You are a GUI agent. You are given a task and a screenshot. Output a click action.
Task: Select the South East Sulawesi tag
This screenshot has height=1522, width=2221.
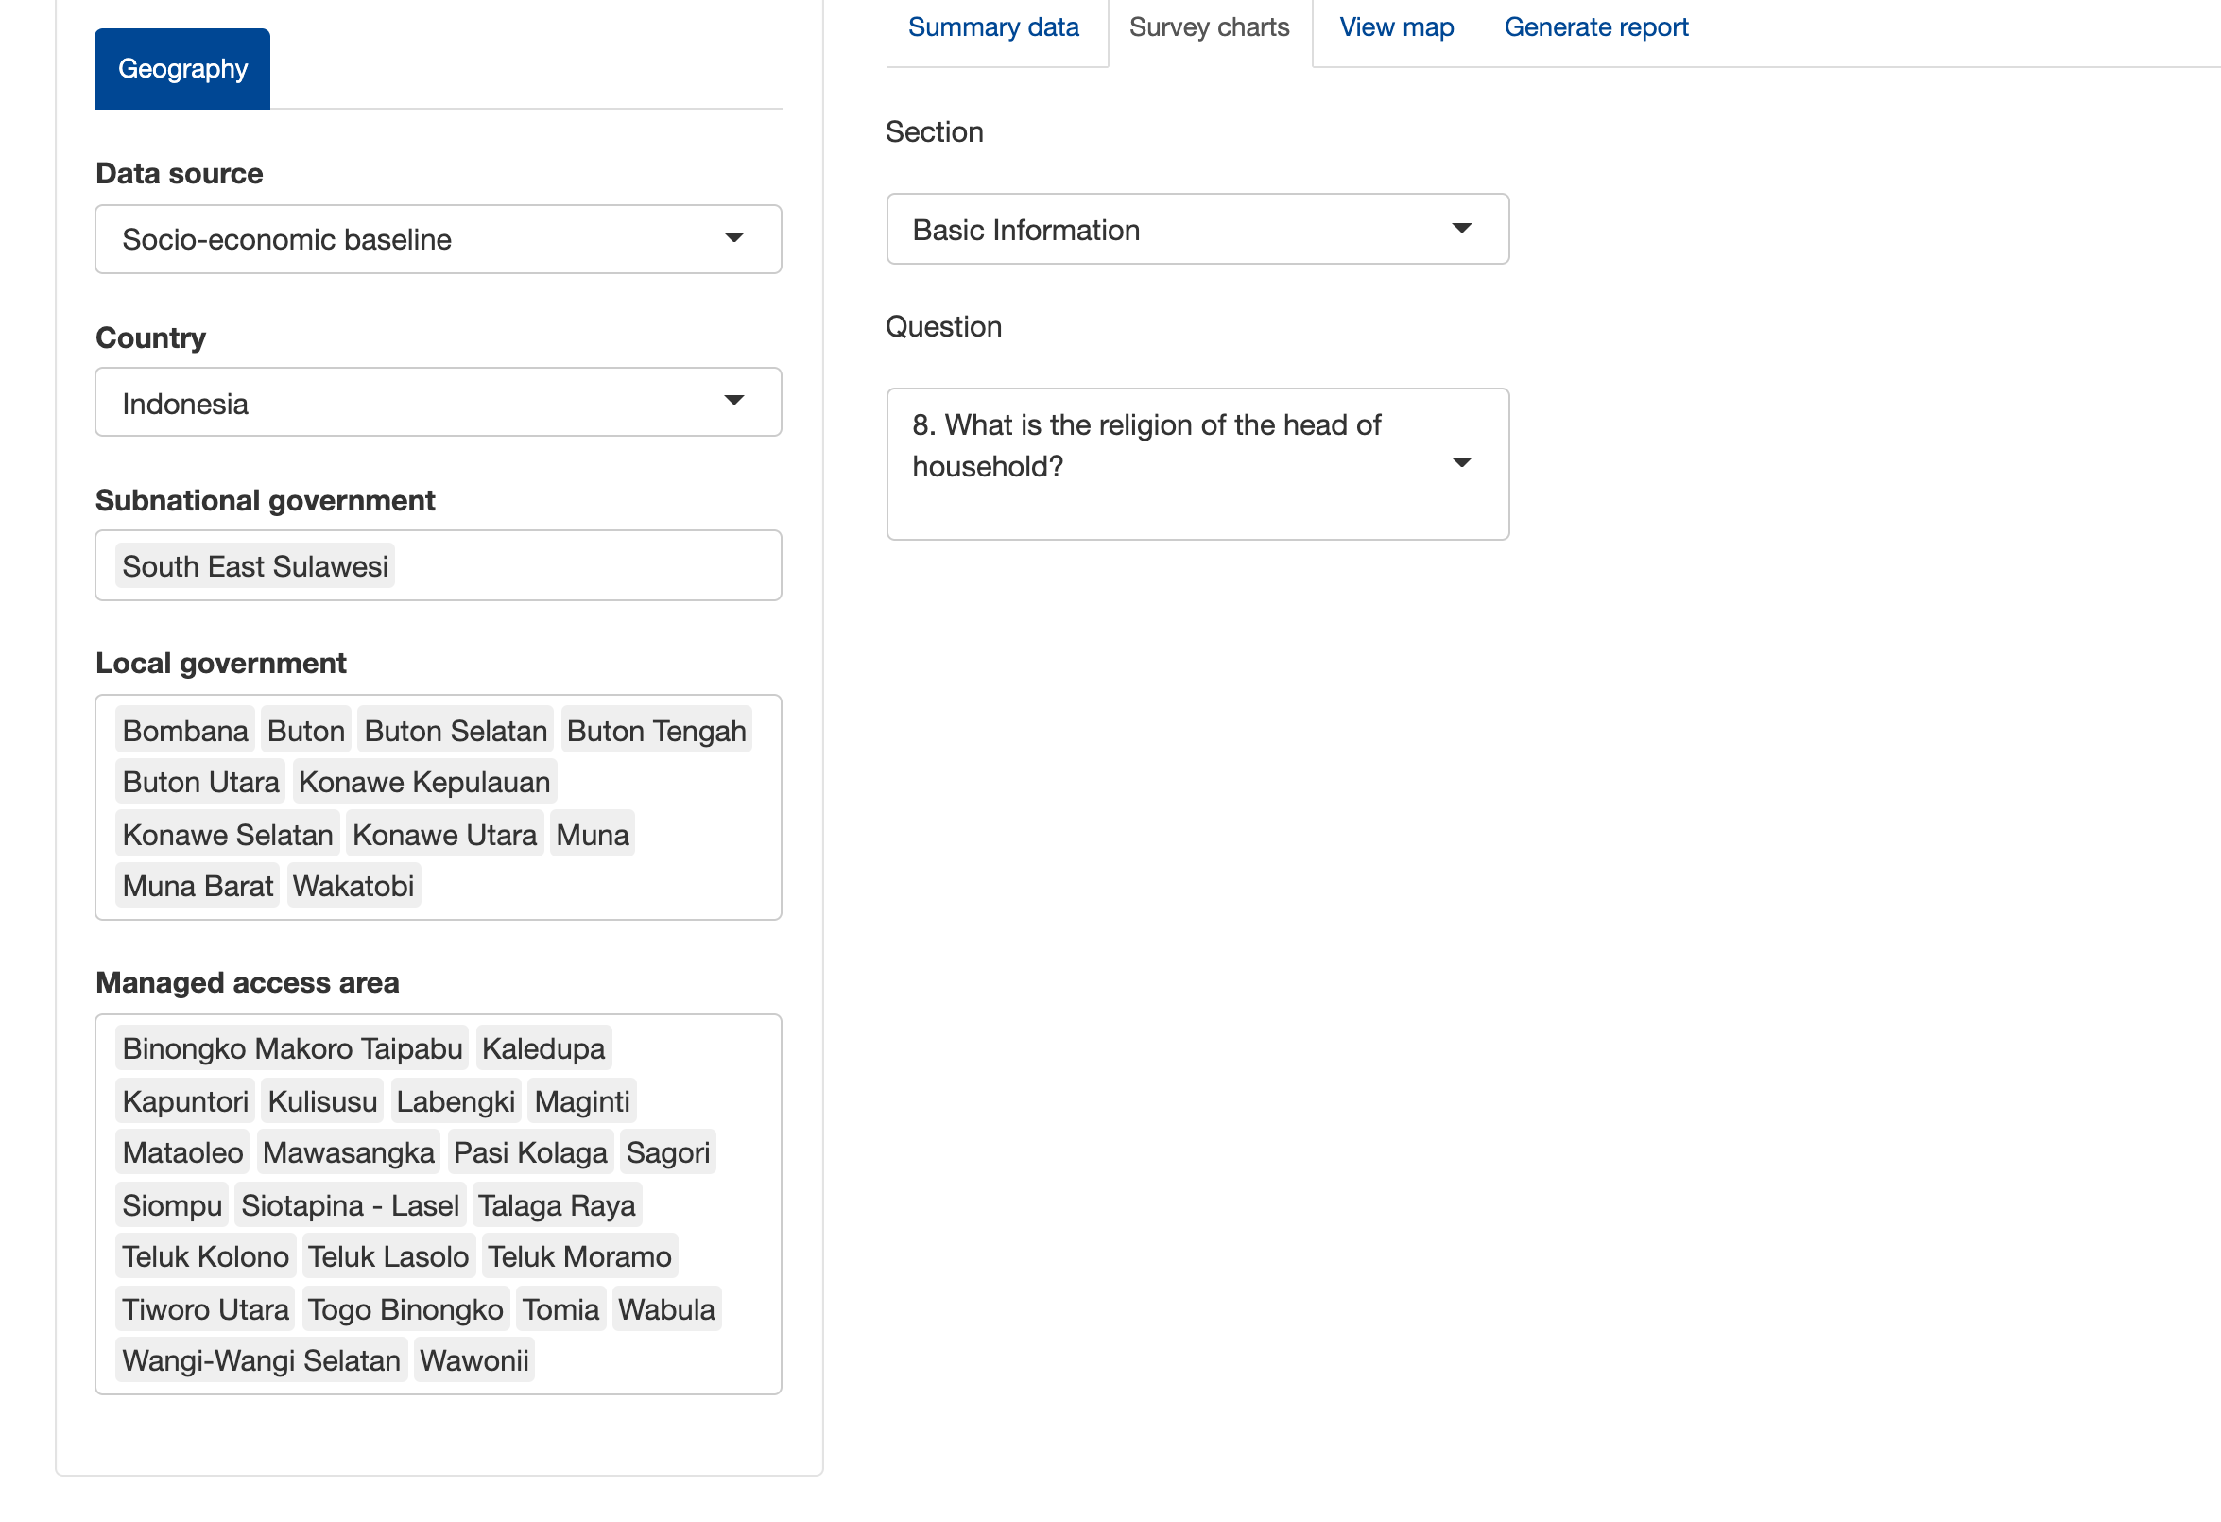(x=254, y=565)
